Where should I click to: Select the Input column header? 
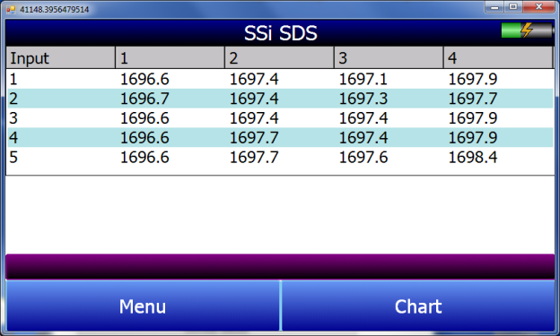60,57
